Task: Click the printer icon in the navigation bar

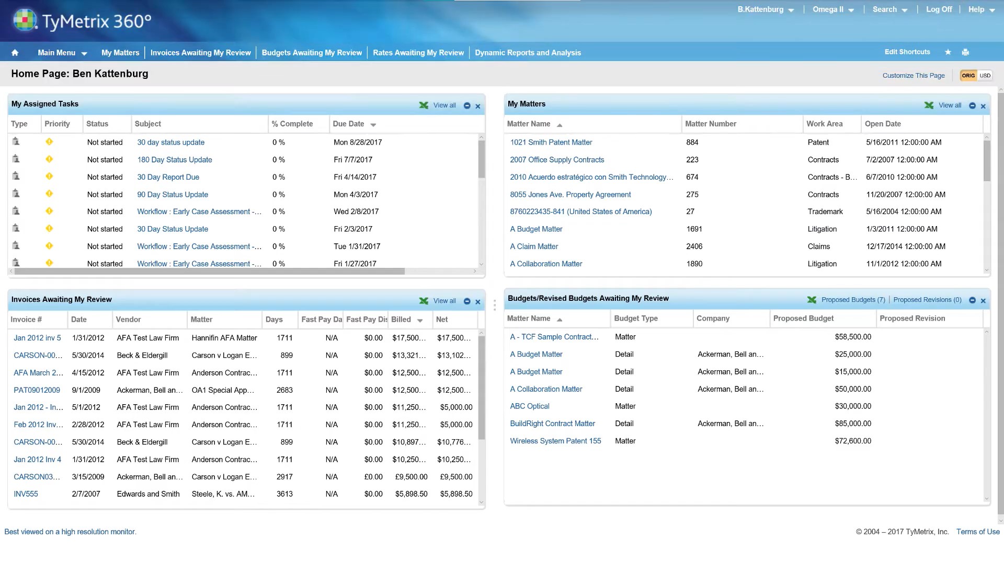Action: click(x=965, y=52)
